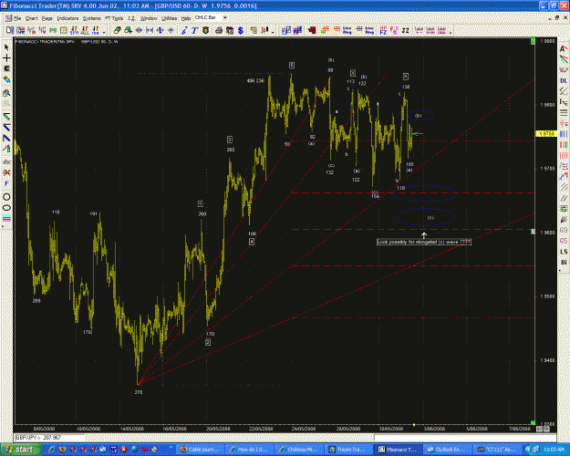This screenshot has width=570, height=456.
Task: Click the SYM toolbar icon
Action: pos(74,30)
